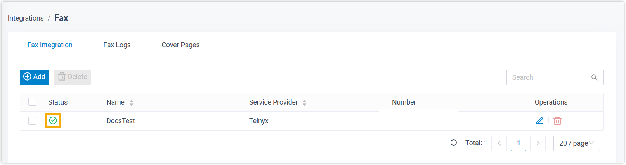Image resolution: width=626 pixels, height=165 pixels.
Task: Open the Fax Integration tab
Action: click(x=50, y=45)
